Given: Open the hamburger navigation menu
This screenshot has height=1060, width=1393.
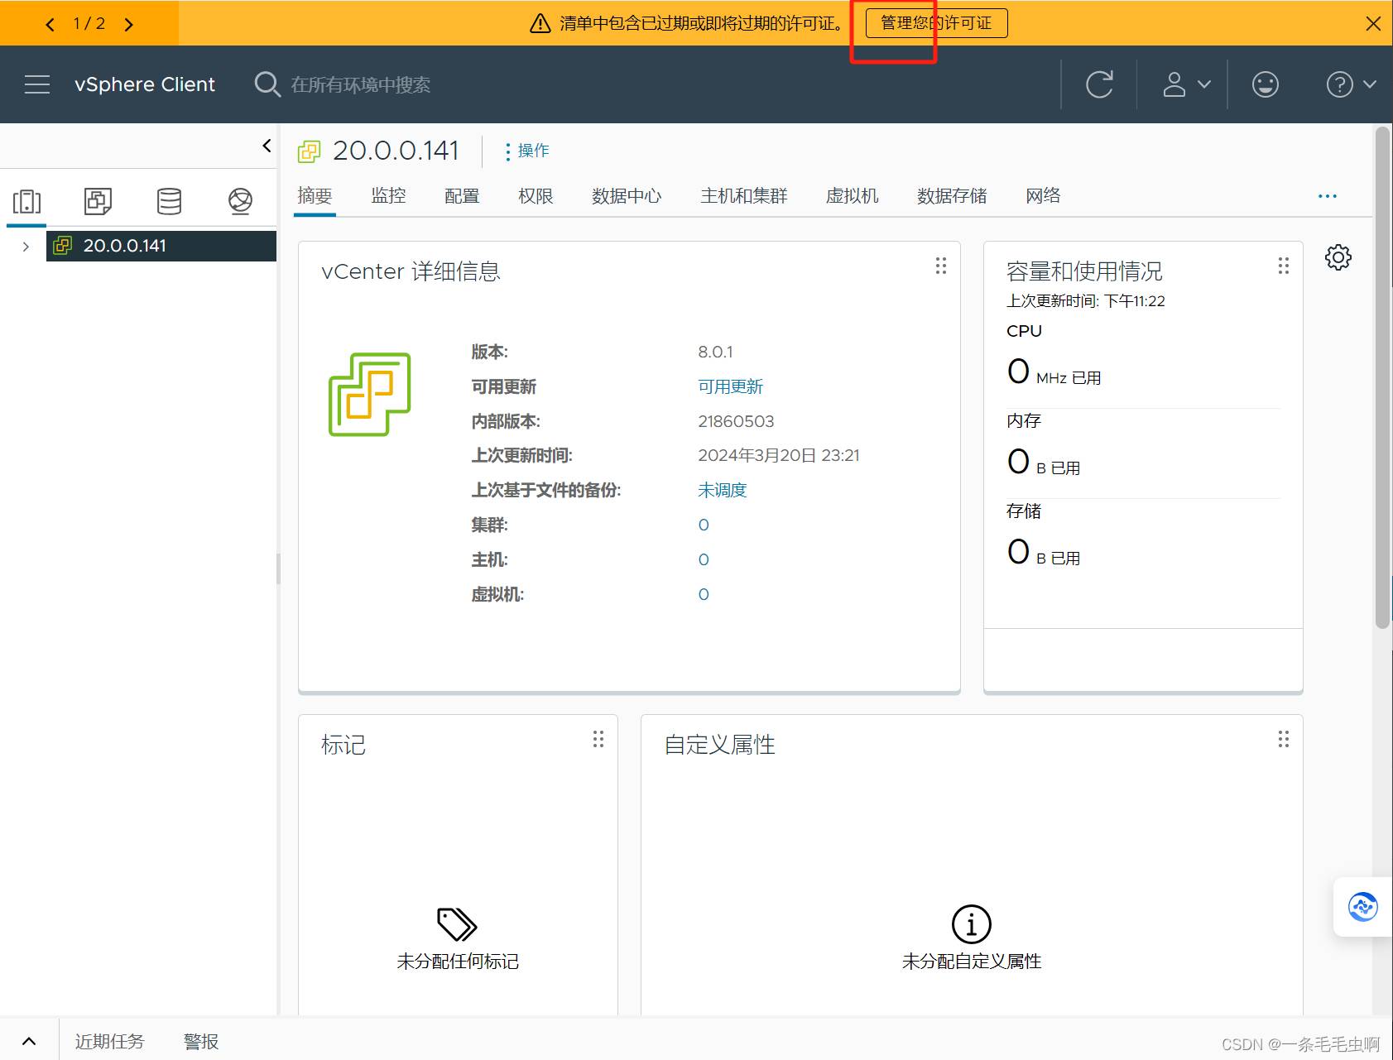Looking at the screenshot, I should tap(37, 84).
